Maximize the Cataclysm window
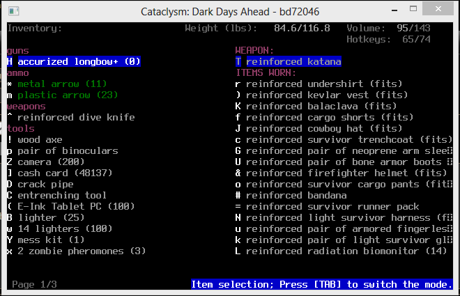The height and width of the screenshot is (296, 460). (413, 9)
